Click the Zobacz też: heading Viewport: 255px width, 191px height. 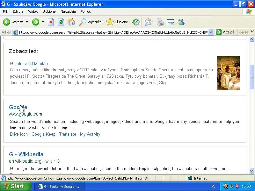23,51
